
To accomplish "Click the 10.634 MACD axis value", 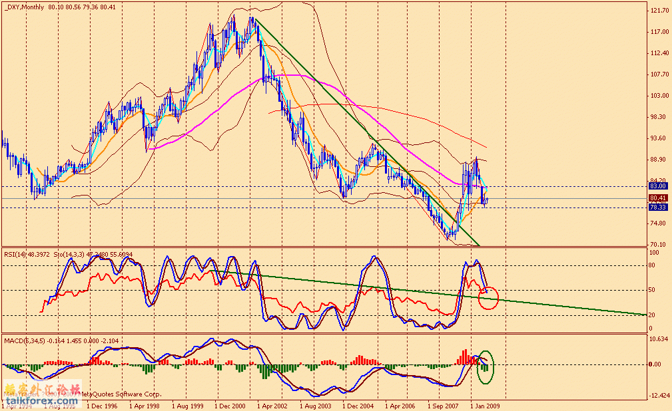I will (x=659, y=339).
